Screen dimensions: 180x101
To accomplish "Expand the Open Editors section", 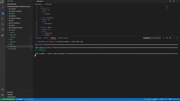I will tap(19, 4).
